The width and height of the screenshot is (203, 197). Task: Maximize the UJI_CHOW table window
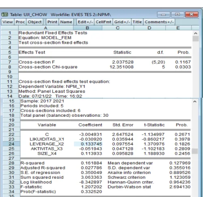click(x=177, y=15)
